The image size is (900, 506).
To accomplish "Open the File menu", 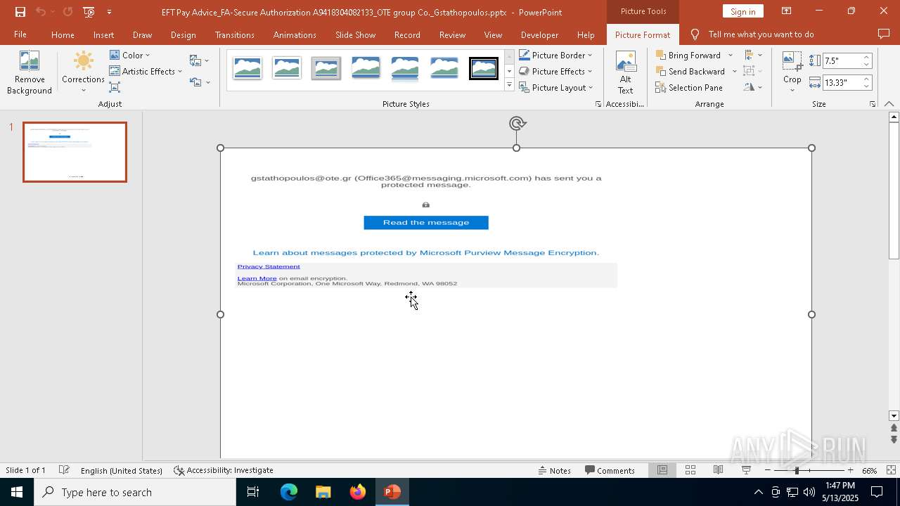I will (x=20, y=34).
